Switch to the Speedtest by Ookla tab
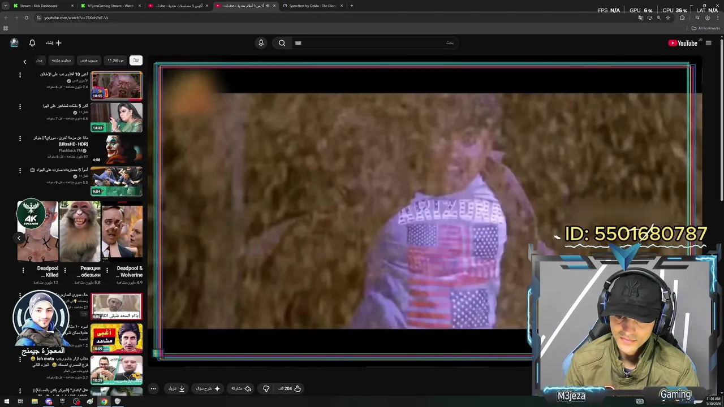 pos(313,6)
